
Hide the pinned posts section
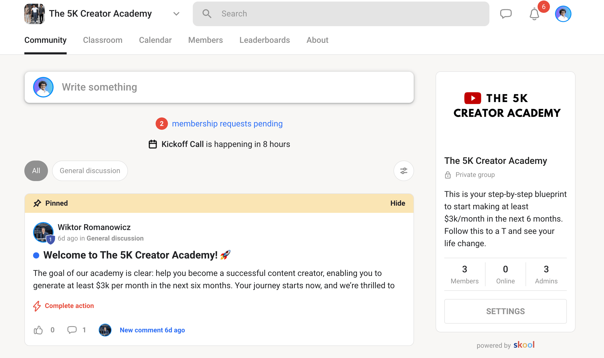point(398,203)
